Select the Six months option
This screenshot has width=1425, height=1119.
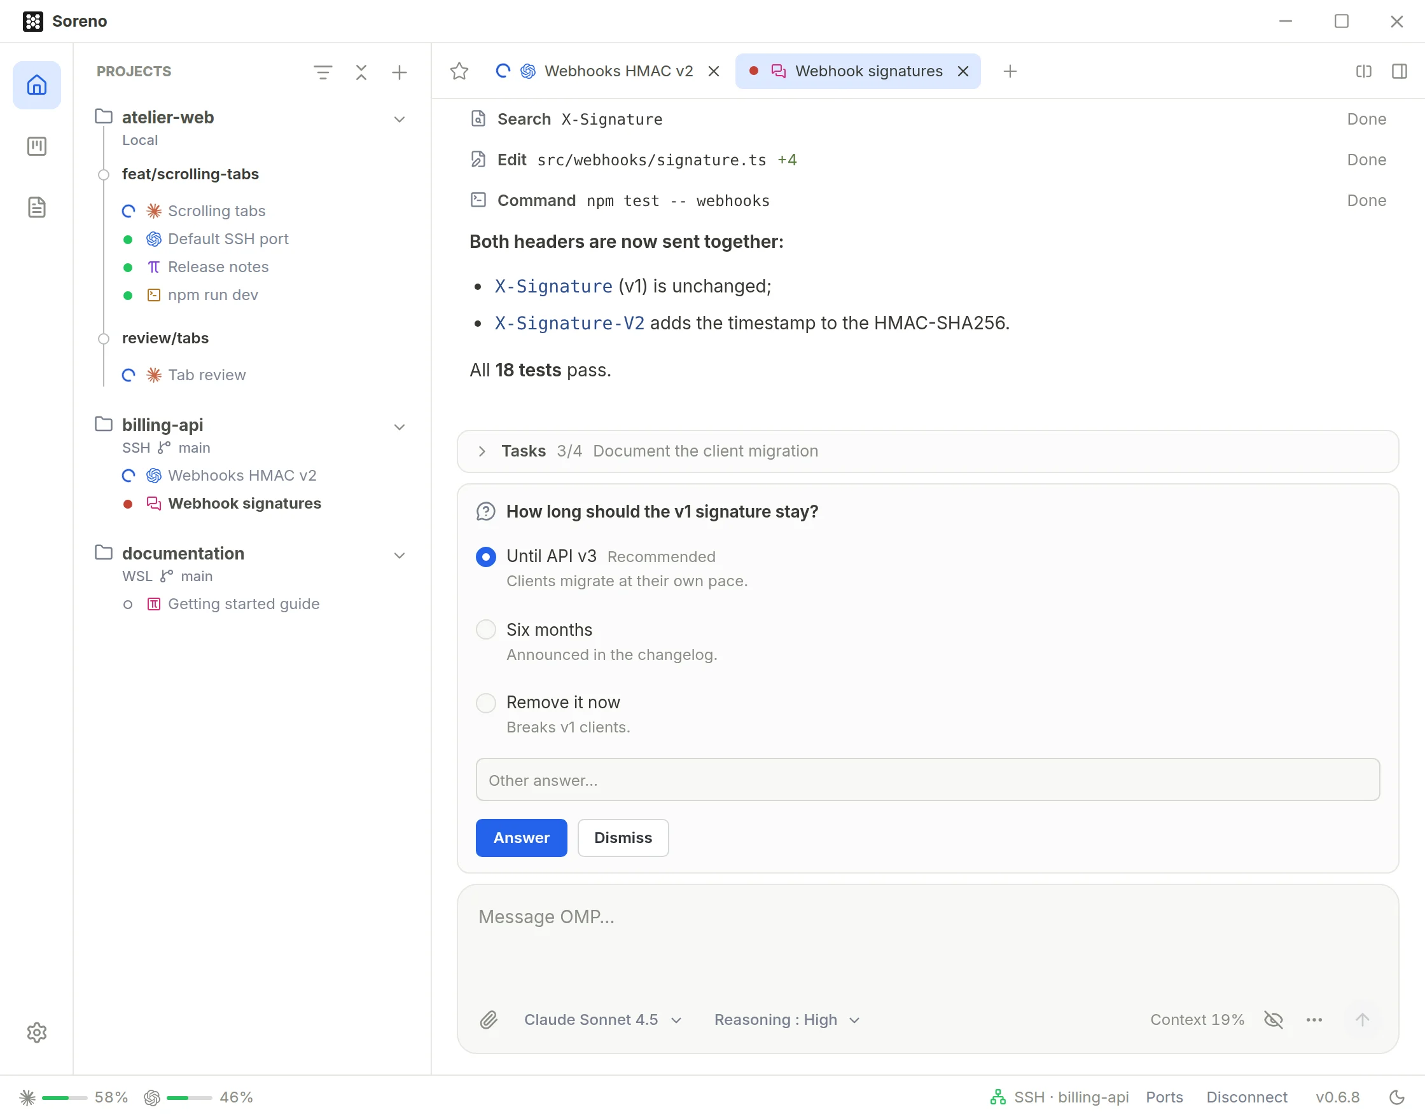coord(485,629)
